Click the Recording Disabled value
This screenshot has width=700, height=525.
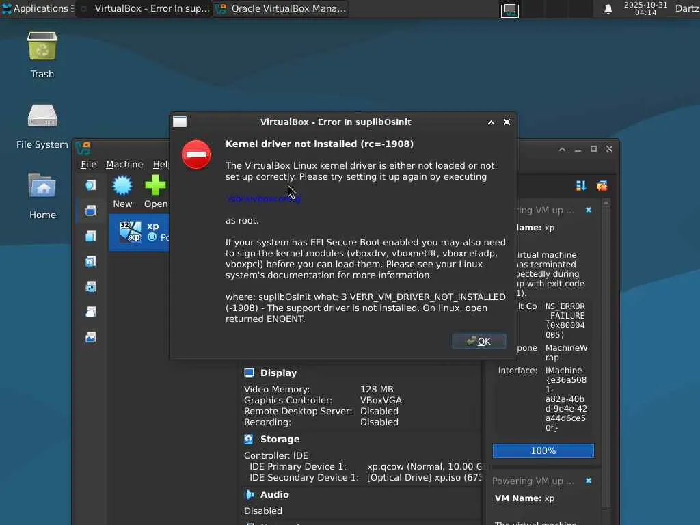pyautogui.click(x=379, y=422)
